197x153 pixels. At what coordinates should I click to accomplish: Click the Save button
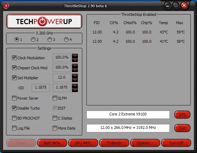point(21,143)
